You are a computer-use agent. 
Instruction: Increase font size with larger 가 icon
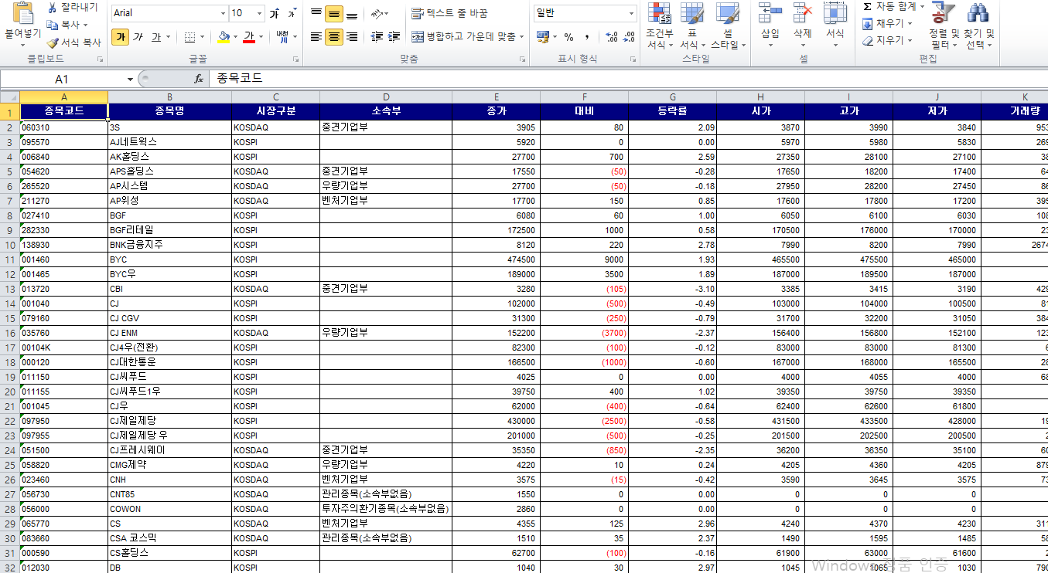pyautogui.click(x=274, y=13)
